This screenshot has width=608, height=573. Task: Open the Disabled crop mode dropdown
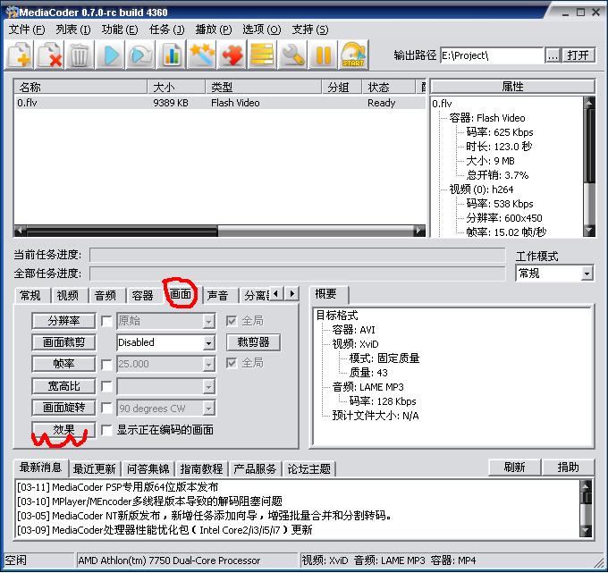[x=165, y=342]
